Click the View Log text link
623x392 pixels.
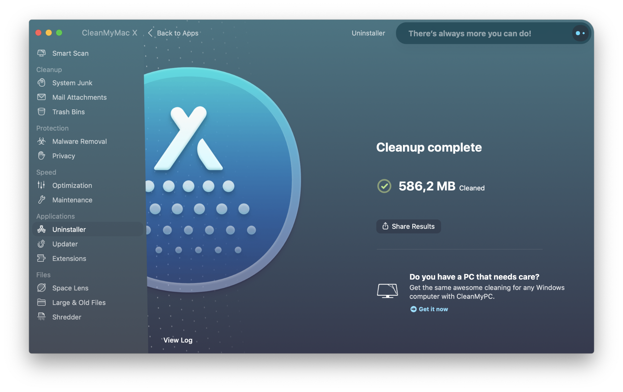[178, 340]
